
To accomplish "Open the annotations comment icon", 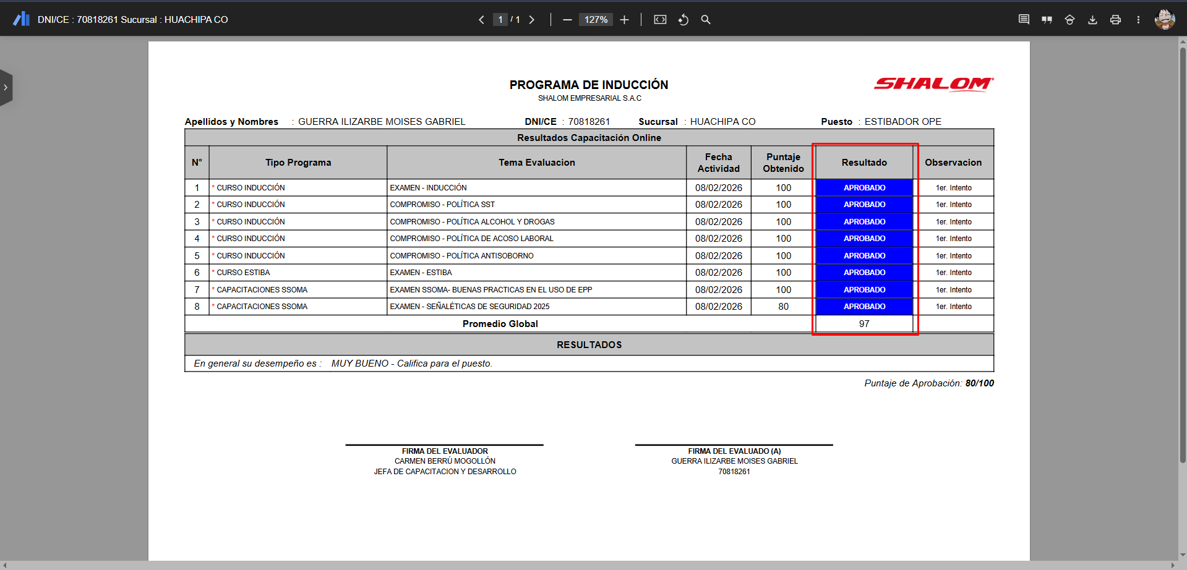I will pyautogui.click(x=1024, y=20).
